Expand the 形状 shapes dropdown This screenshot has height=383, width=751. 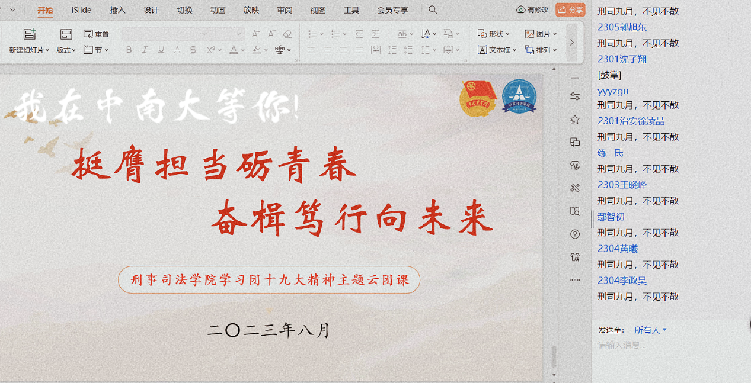(x=493, y=34)
